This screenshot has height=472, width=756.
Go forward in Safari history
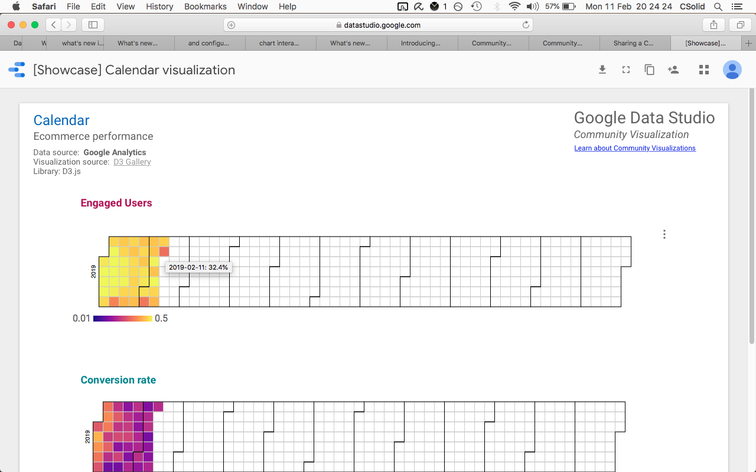pos(69,25)
